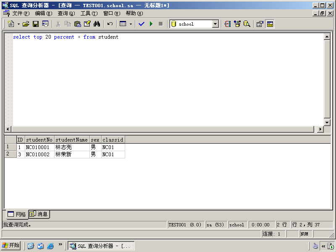Click the Clear Window icon

[x=87, y=24]
